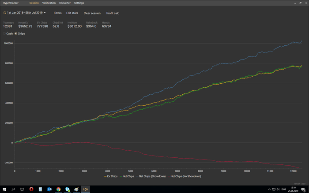The width and height of the screenshot is (309, 193).
Task: Toggle Net Chips (No Showdown) legend series
Action: [x=185, y=176]
